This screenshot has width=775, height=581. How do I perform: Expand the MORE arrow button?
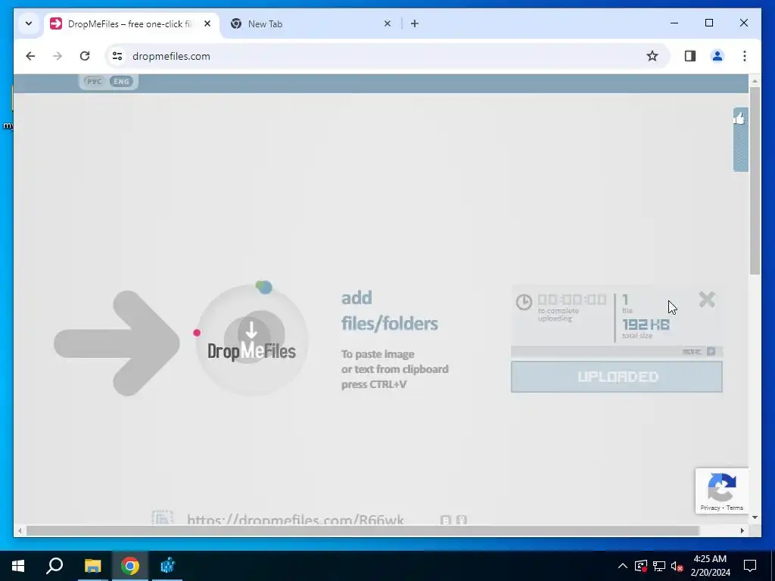click(711, 351)
